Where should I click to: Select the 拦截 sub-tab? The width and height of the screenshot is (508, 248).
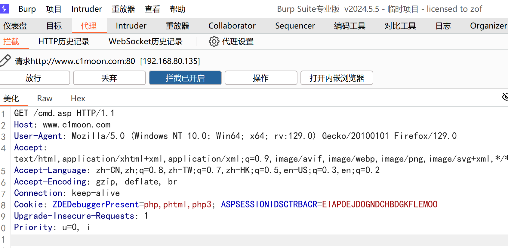pyautogui.click(x=11, y=41)
